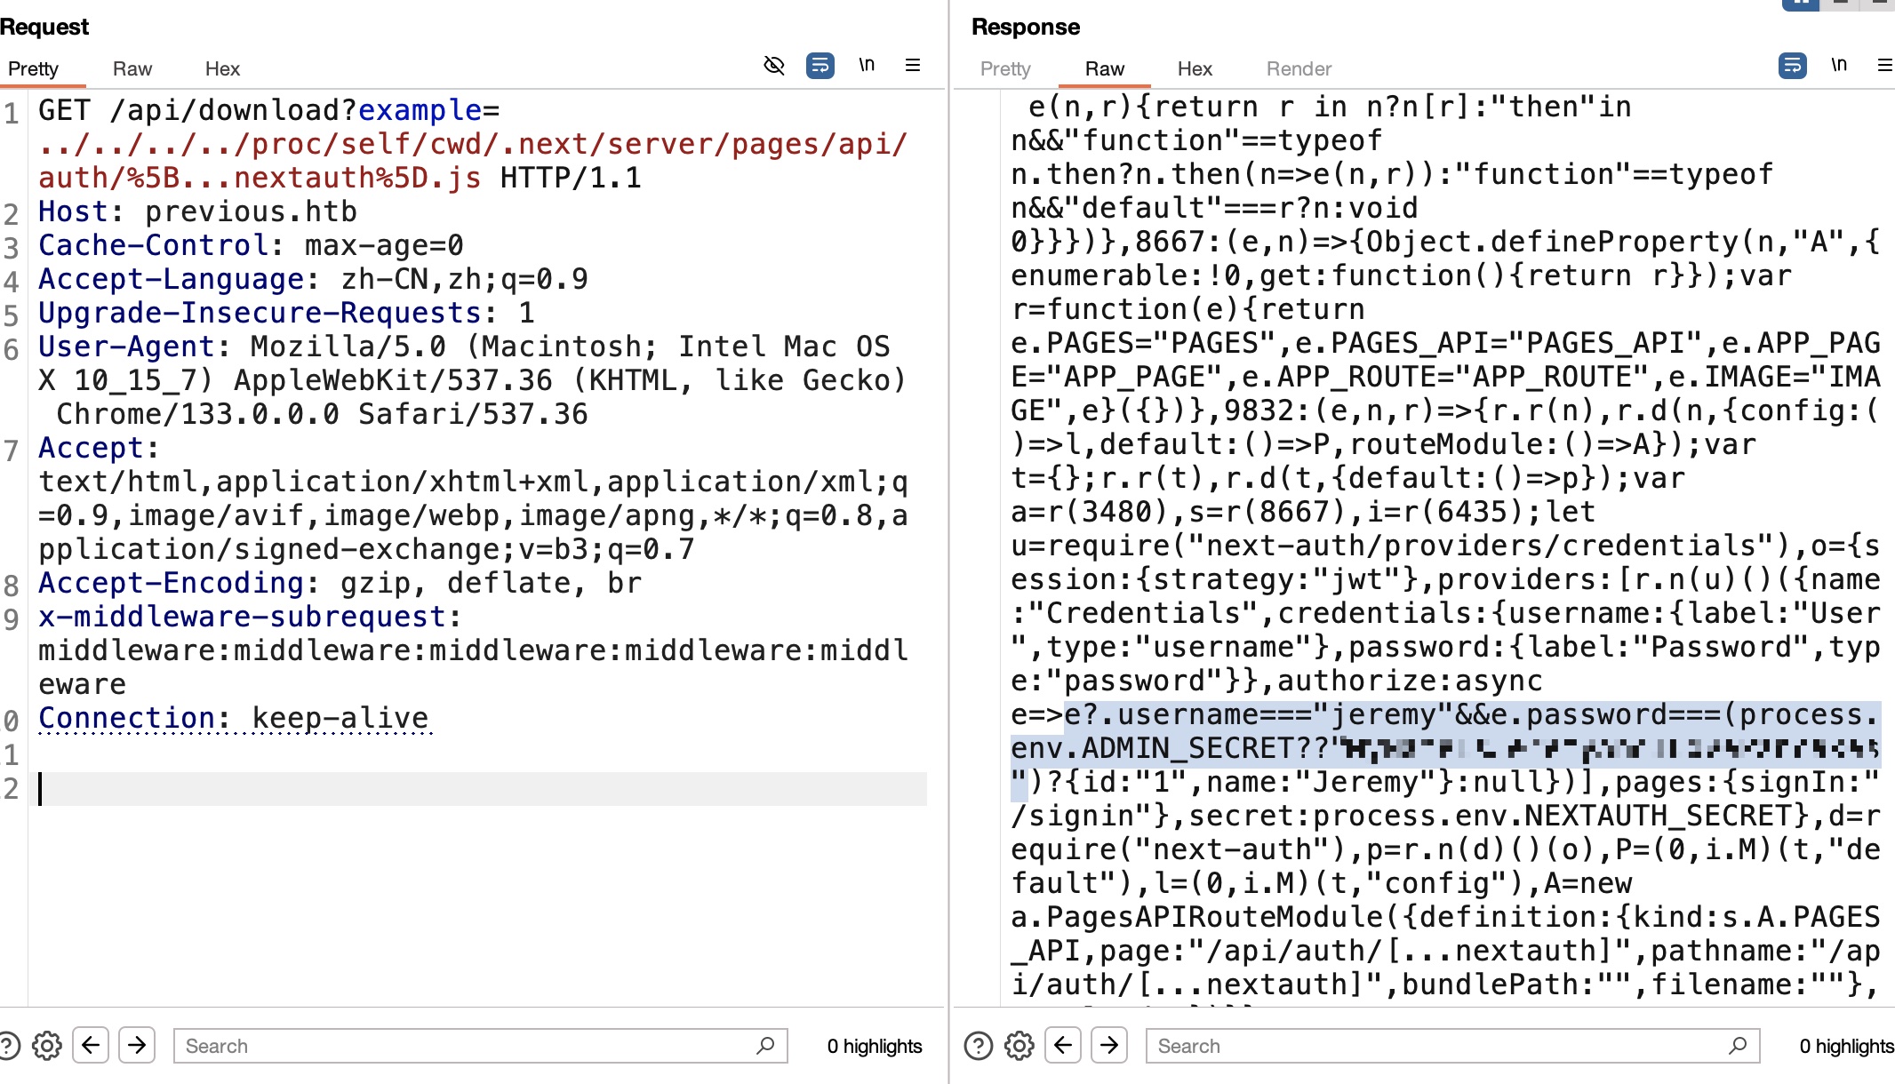Toggle word wrap icon in Response panel
Viewport: 1895px width, 1084px height.
tap(1792, 66)
